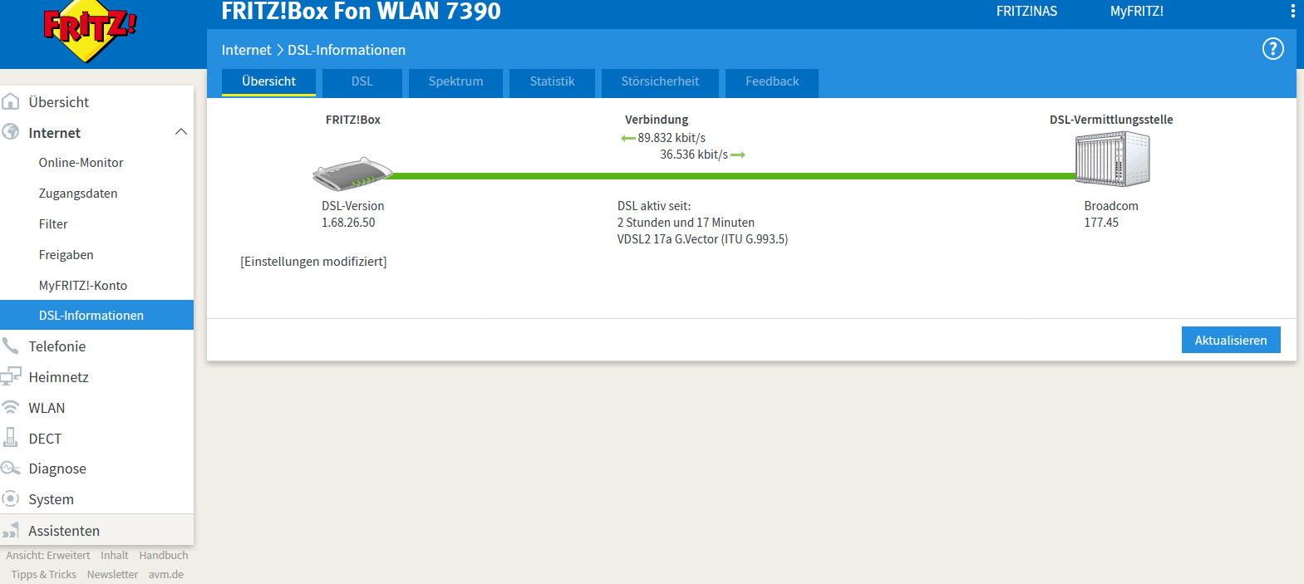Open the Assistenten menu
Viewport: 1304px width, 584px height.
[96, 530]
